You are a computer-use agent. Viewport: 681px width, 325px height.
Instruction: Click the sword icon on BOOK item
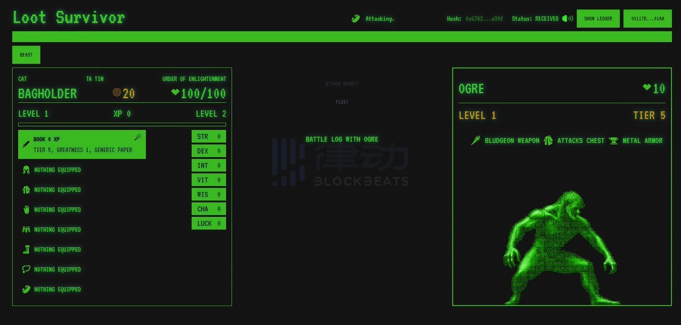(26, 144)
